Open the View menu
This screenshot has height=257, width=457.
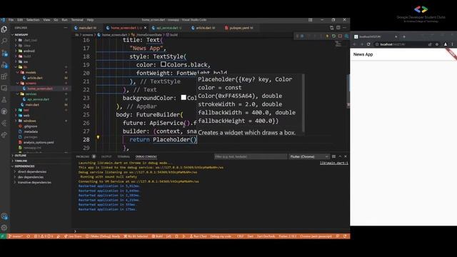coord(46,20)
